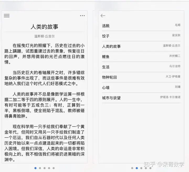Select the first page dot under the list panel
Screen dimensions: 189x172
[x=132, y=168]
